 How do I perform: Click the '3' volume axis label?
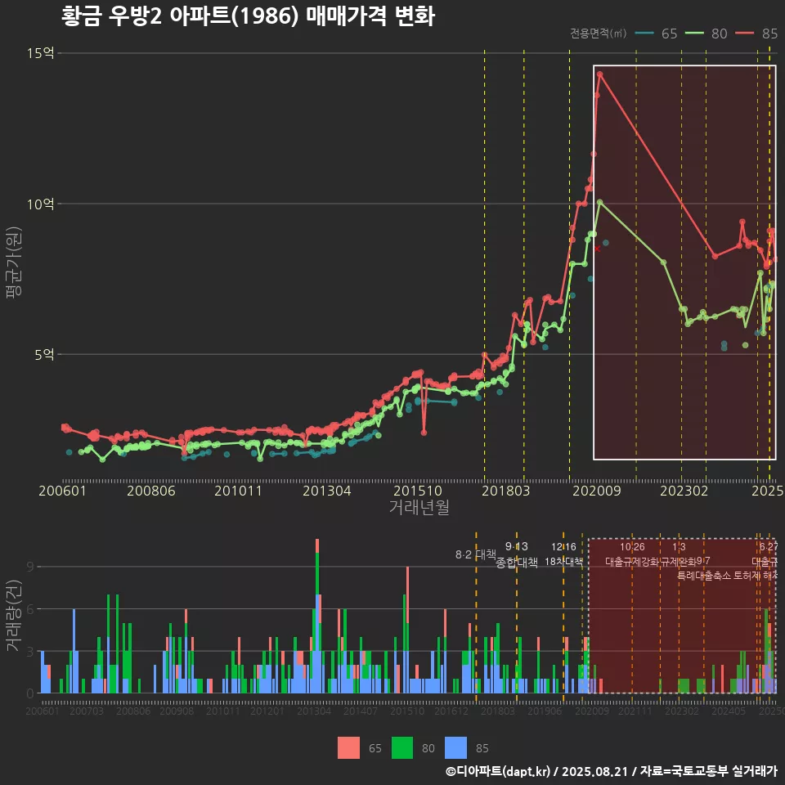[30, 652]
